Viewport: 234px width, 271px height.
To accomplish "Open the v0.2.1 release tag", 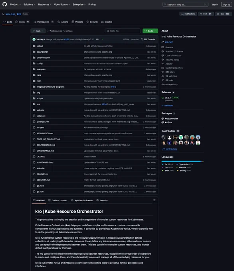I will point(168,98).
